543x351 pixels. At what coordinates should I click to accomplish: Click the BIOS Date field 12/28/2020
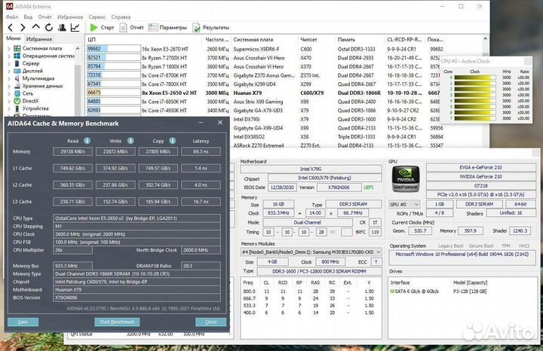tap(282, 188)
